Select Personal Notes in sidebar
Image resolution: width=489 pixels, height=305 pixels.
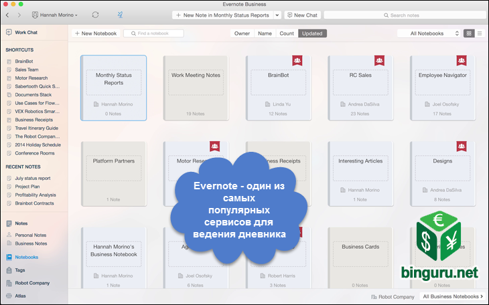(x=30, y=235)
